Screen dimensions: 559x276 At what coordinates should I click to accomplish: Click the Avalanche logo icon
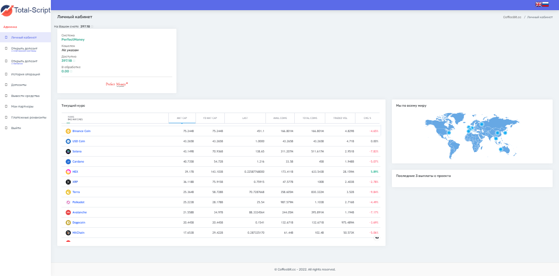(68, 213)
